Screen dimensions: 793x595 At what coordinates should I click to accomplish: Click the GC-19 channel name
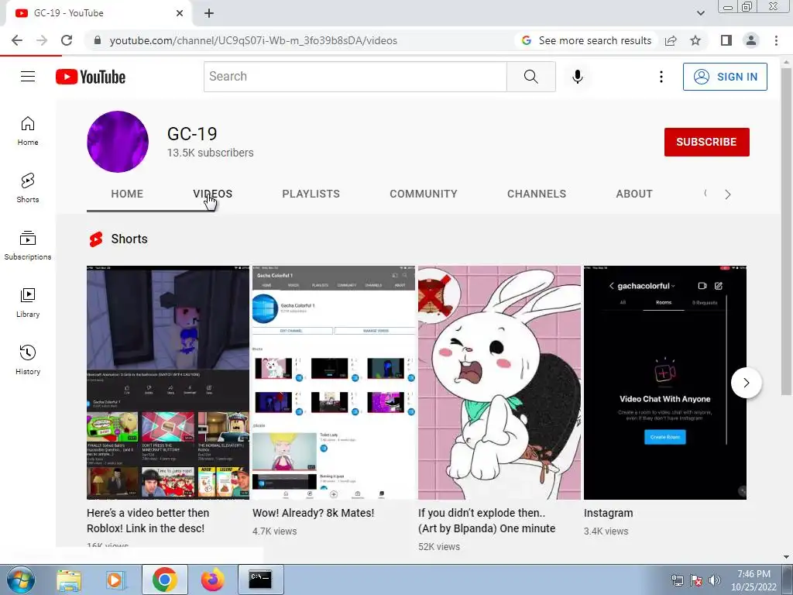point(192,133)
